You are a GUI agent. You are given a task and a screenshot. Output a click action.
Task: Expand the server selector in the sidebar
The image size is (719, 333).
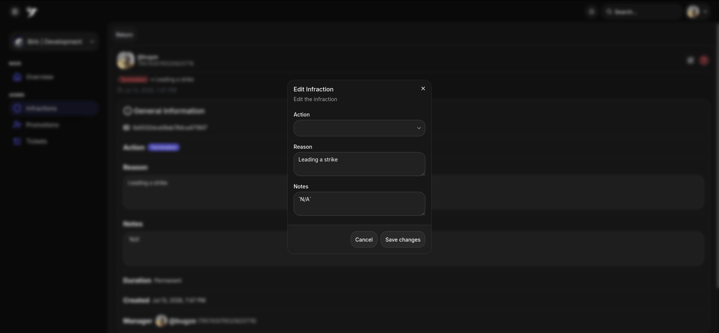54,42
